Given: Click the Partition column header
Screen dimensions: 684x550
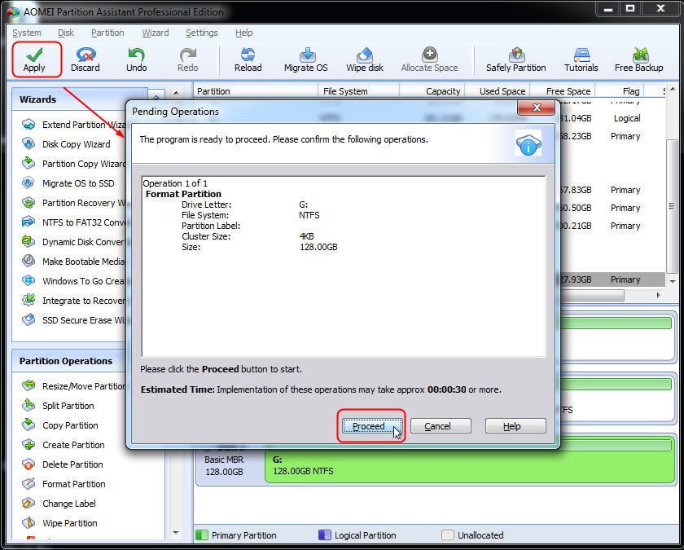Looking at the screenshot, I should click(x=256, y=91).
